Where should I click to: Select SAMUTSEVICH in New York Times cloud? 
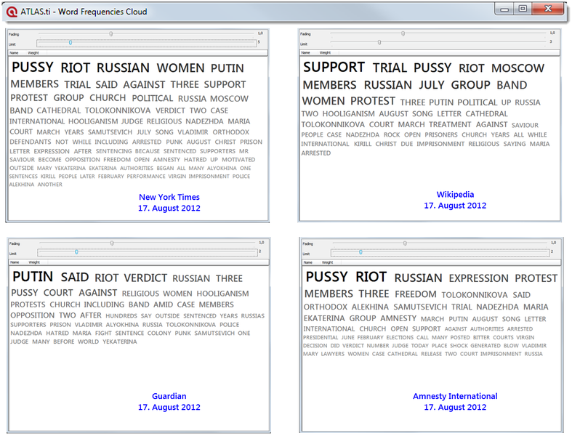(110, 132)
